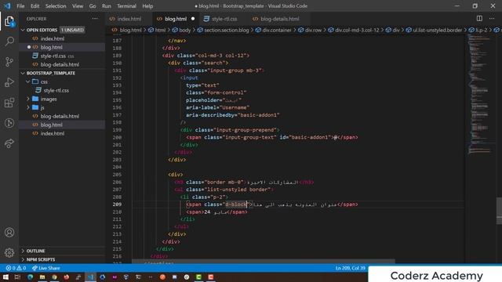502x282 pixels.
Task: Open editor More Actions ellipsis
Action: point(492,19)
